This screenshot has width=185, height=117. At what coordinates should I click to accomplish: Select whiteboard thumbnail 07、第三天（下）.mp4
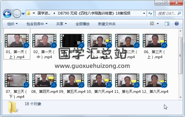tap(17, 81)
